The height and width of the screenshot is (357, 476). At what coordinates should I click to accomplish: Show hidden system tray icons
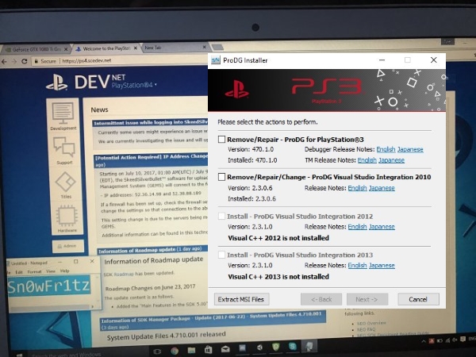pyautogui.click(x=424, y=341)
